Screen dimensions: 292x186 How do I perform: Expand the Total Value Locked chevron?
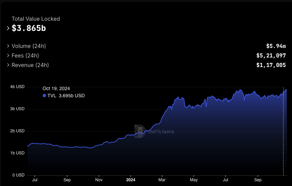tap(8, 28)
